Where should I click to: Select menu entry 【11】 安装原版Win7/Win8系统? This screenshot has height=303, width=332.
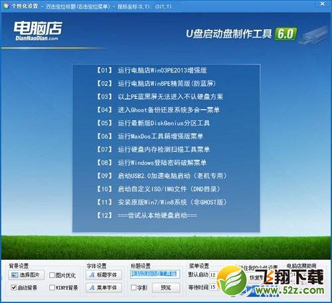162,202
